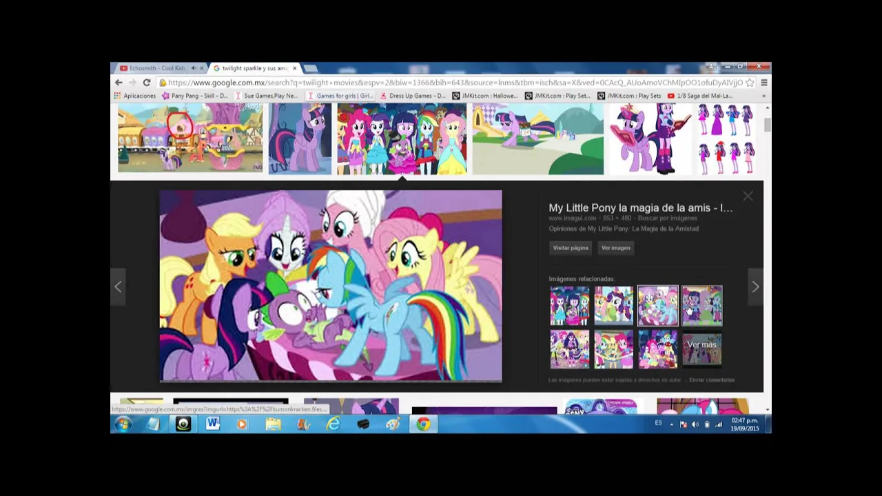Click the Google Chrome taskbar icon
Screen dimensions: 882x496
(423, 424)
